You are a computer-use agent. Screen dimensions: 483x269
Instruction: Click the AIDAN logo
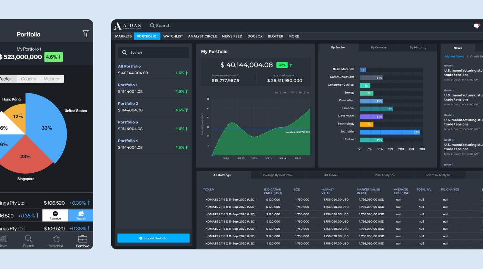(128, 26)
